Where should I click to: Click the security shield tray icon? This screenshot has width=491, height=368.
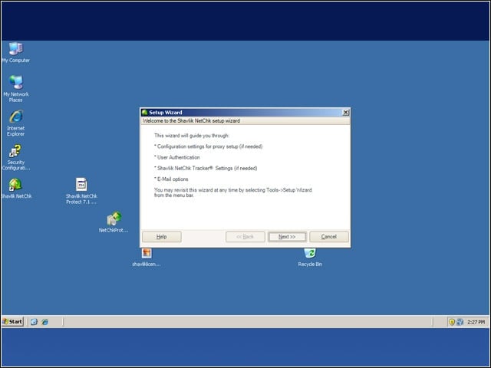[452, 322]
